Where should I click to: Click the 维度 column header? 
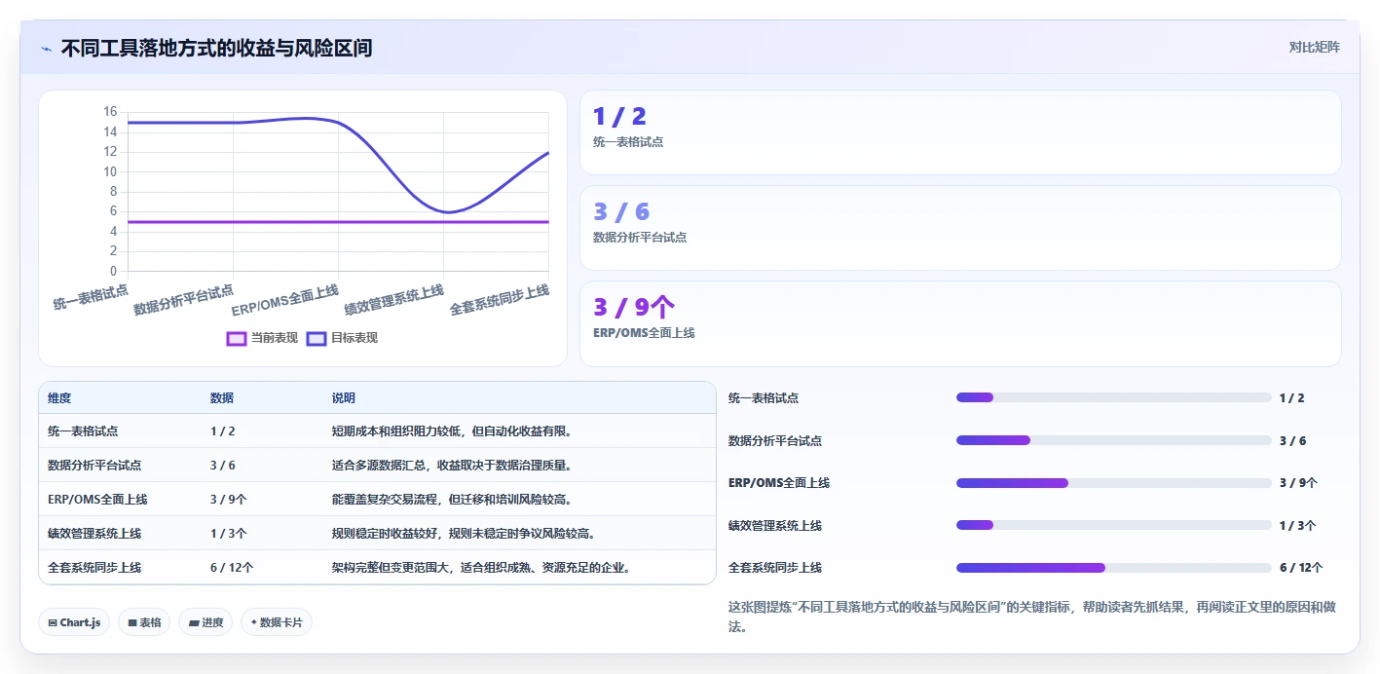(59, 398)
